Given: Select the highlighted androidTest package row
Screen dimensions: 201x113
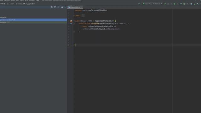Looking at the screenshot, I should 33,20.
